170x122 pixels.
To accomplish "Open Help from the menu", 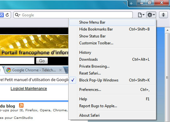I will (112, 99).
